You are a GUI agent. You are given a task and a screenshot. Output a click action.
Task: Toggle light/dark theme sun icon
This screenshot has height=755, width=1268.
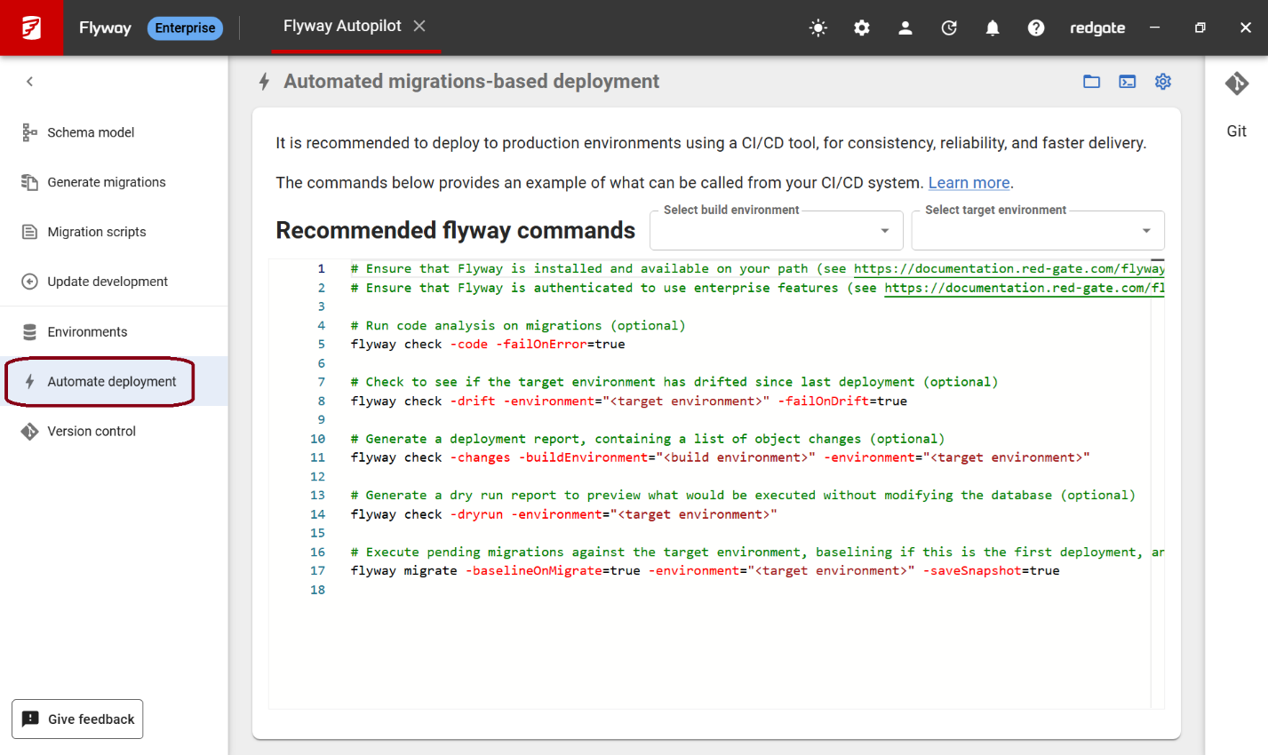click(x=817, y=28)
